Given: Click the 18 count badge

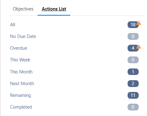Looking at the screenshot, I should [133, 25].
